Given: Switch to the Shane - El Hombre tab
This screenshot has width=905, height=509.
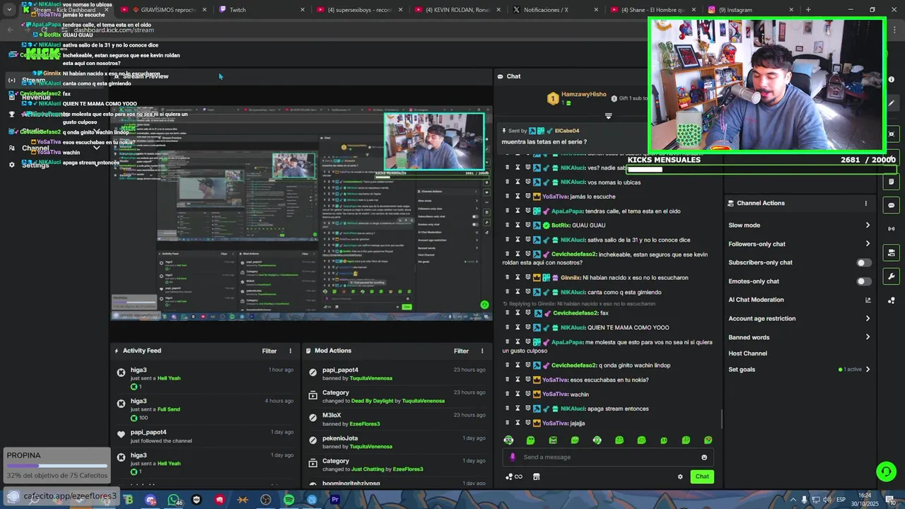Looking at the screenshot, I should [x=653, y=10].
